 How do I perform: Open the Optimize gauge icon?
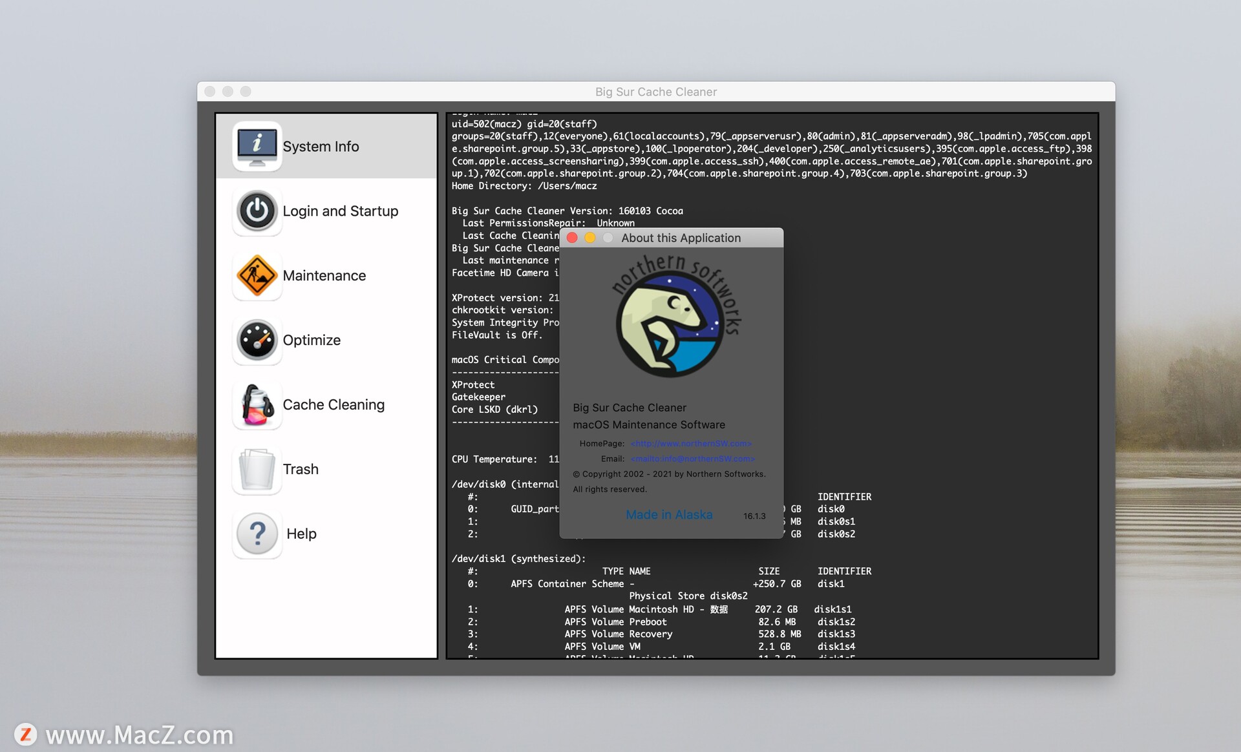click(257, 340)
